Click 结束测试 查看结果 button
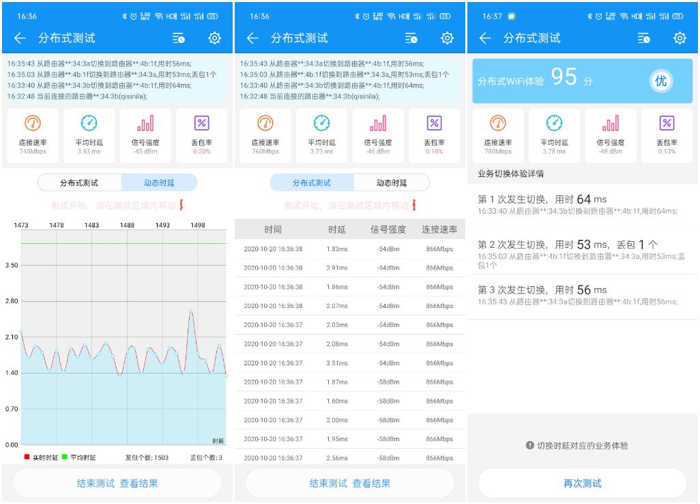700x504 pixels. pyautogui.click(x=116, y=483)
